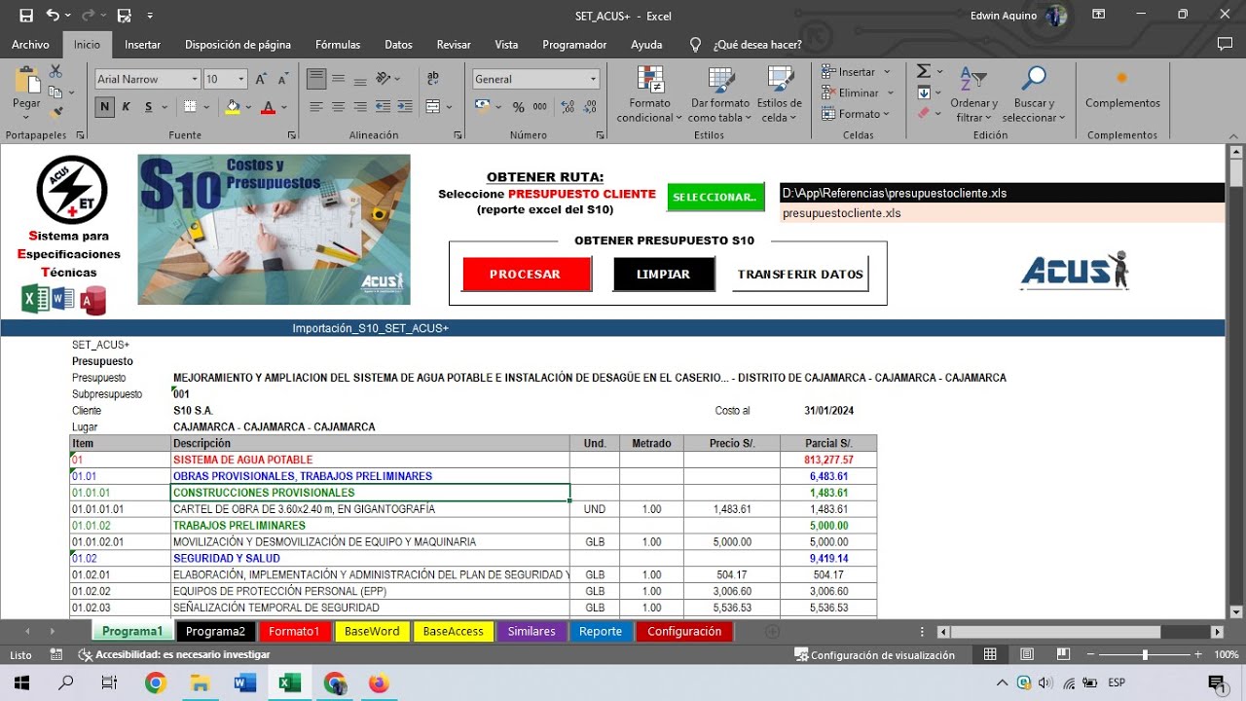Switch to Normal view in status bar
The image size is (1246, 701).
pyautogui.click(x=990, y=655)
